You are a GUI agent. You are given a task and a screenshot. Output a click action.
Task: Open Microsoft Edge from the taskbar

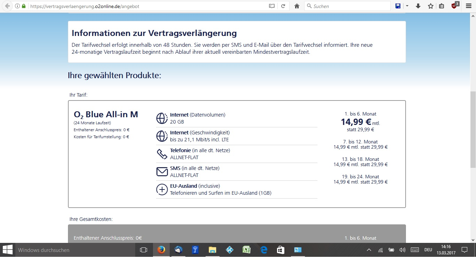point(264,250)
